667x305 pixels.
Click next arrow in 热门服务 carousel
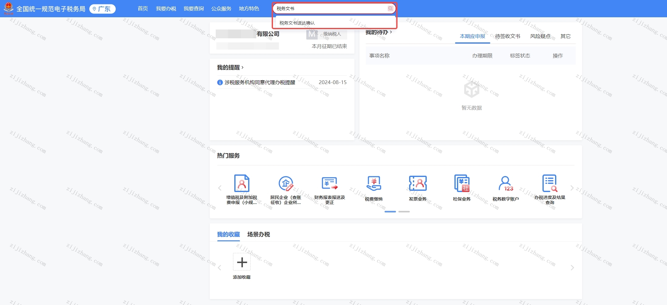click(x=572, y=188)
